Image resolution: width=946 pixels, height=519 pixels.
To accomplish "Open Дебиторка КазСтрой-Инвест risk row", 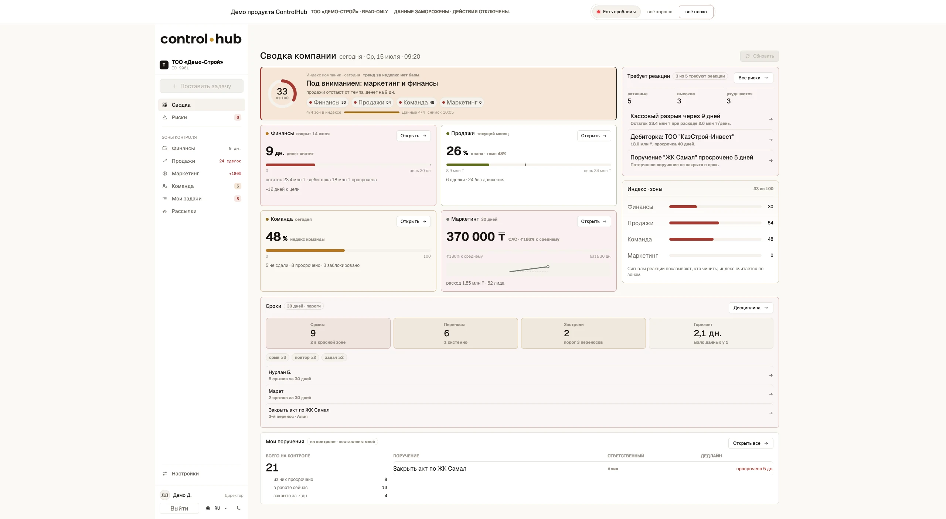I will pos(700,140).
